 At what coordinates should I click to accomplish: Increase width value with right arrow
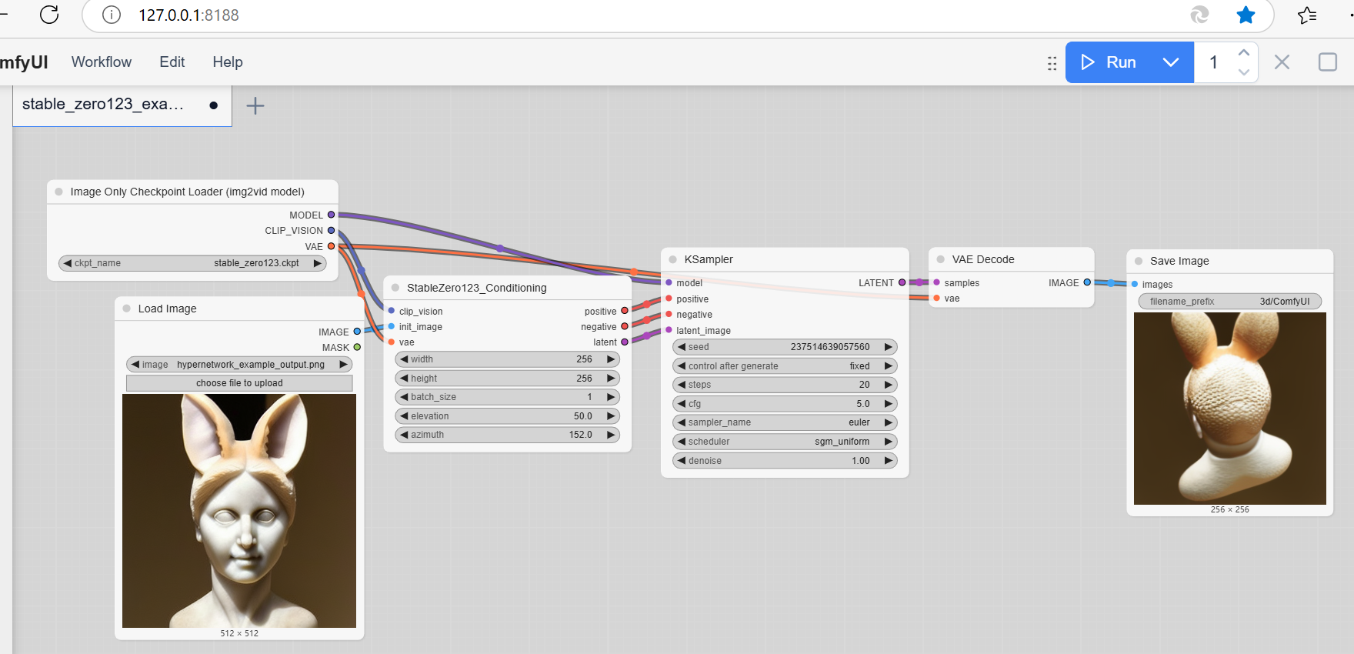[611, 359]
